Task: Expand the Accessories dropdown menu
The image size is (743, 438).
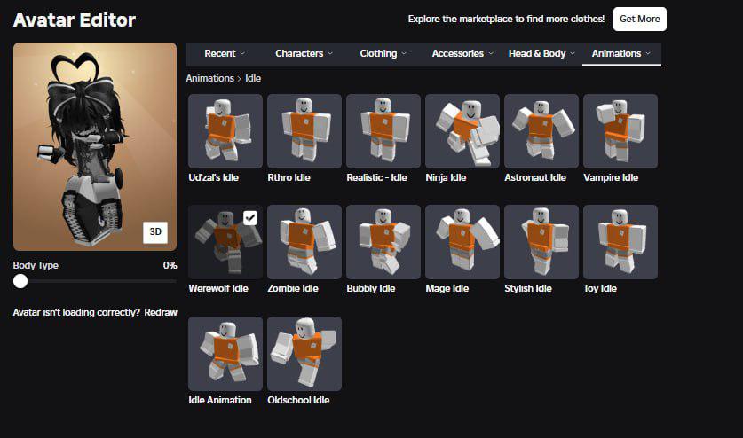Action: tap(462, 54)
